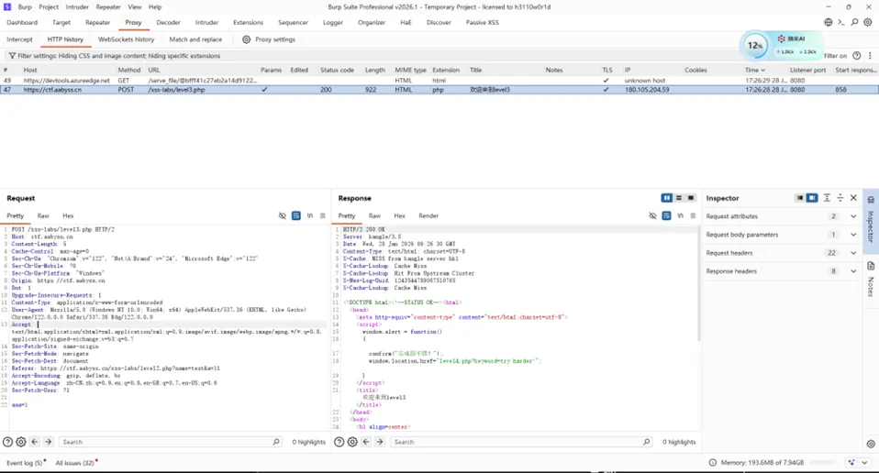
Task: Switch Request view to Raw
Action: point(43,215)
